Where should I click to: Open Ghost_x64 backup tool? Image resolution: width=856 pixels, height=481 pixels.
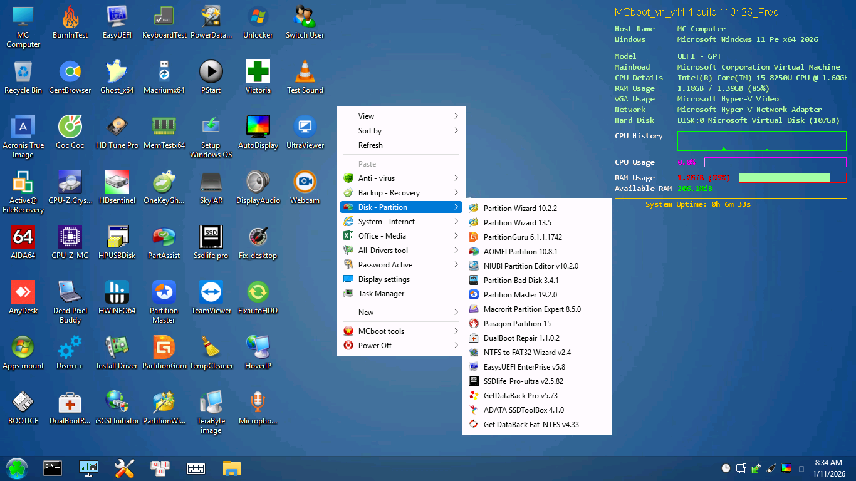(x=117, y=71)
